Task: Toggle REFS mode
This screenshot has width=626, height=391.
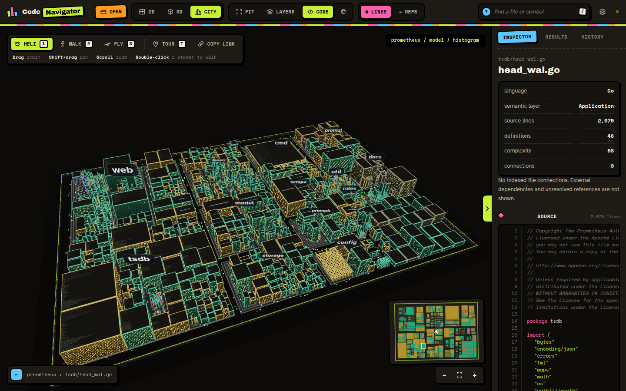Action: [x=408, y=12]
